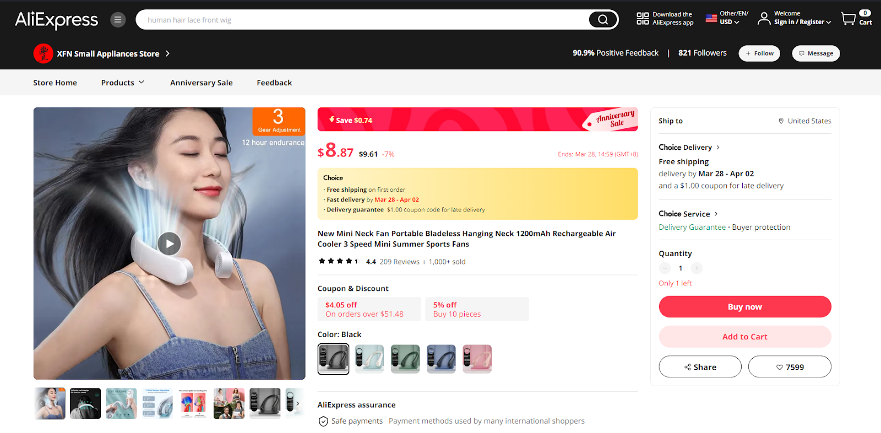Select green color fan option
The width and height of the screenshot is (881, 433).
[x=405, y=359]
